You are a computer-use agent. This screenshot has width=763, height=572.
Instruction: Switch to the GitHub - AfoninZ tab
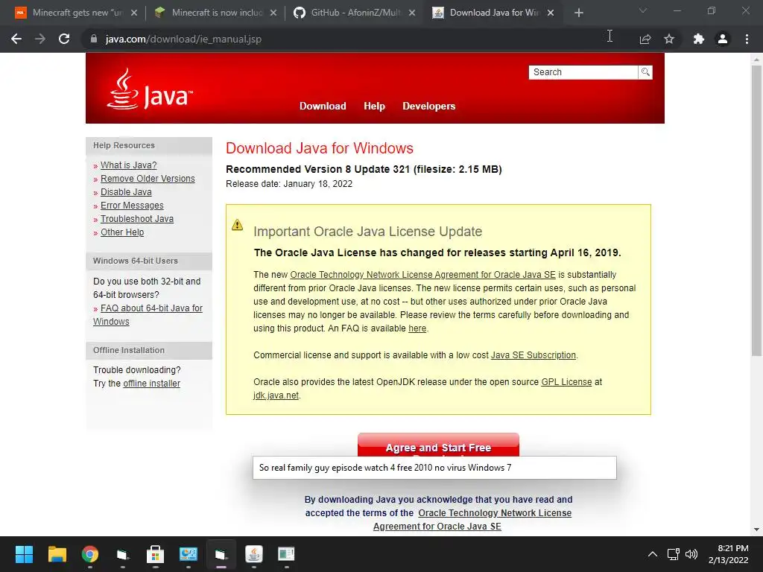tap(355, 13)
